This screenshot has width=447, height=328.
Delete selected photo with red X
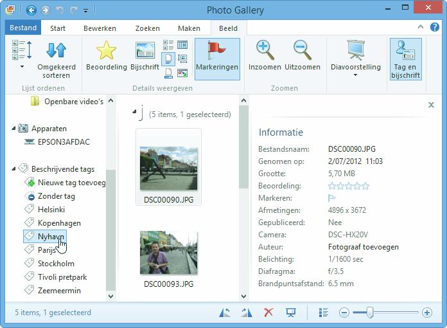(269, 313)
